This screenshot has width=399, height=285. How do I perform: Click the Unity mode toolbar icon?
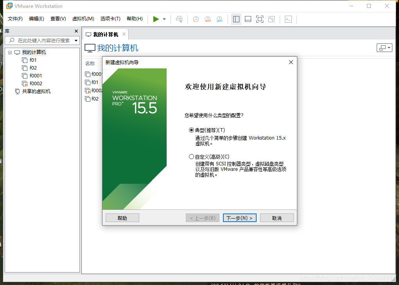tap(271, 19)
